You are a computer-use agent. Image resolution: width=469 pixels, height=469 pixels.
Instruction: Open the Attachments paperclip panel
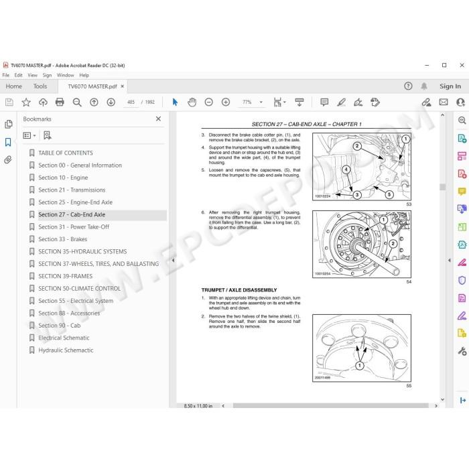(8, 159)
